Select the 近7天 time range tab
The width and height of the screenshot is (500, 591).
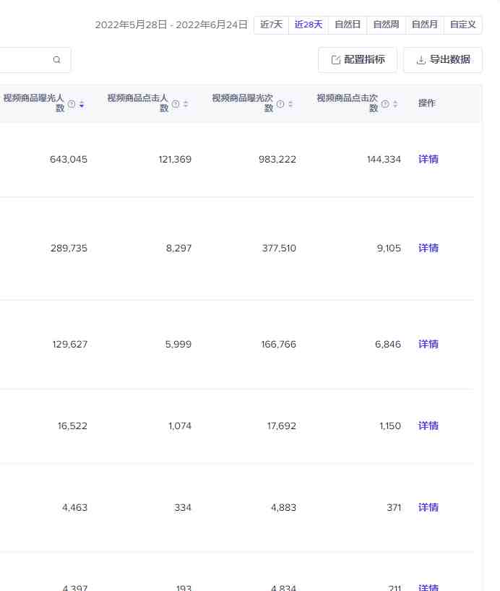(x=271, y=25)
